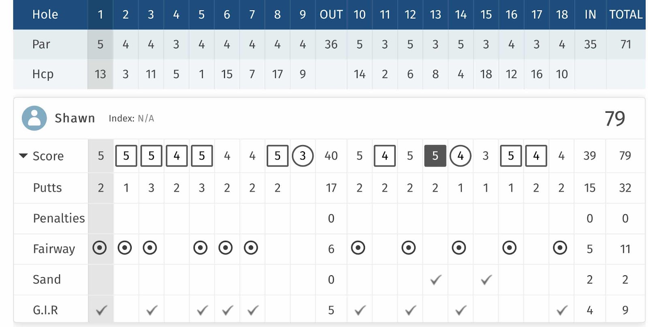Viewport: 648px width, 327px height.
Task: Click the boxed score 5 on hole 16
Action: coord(511,156)
